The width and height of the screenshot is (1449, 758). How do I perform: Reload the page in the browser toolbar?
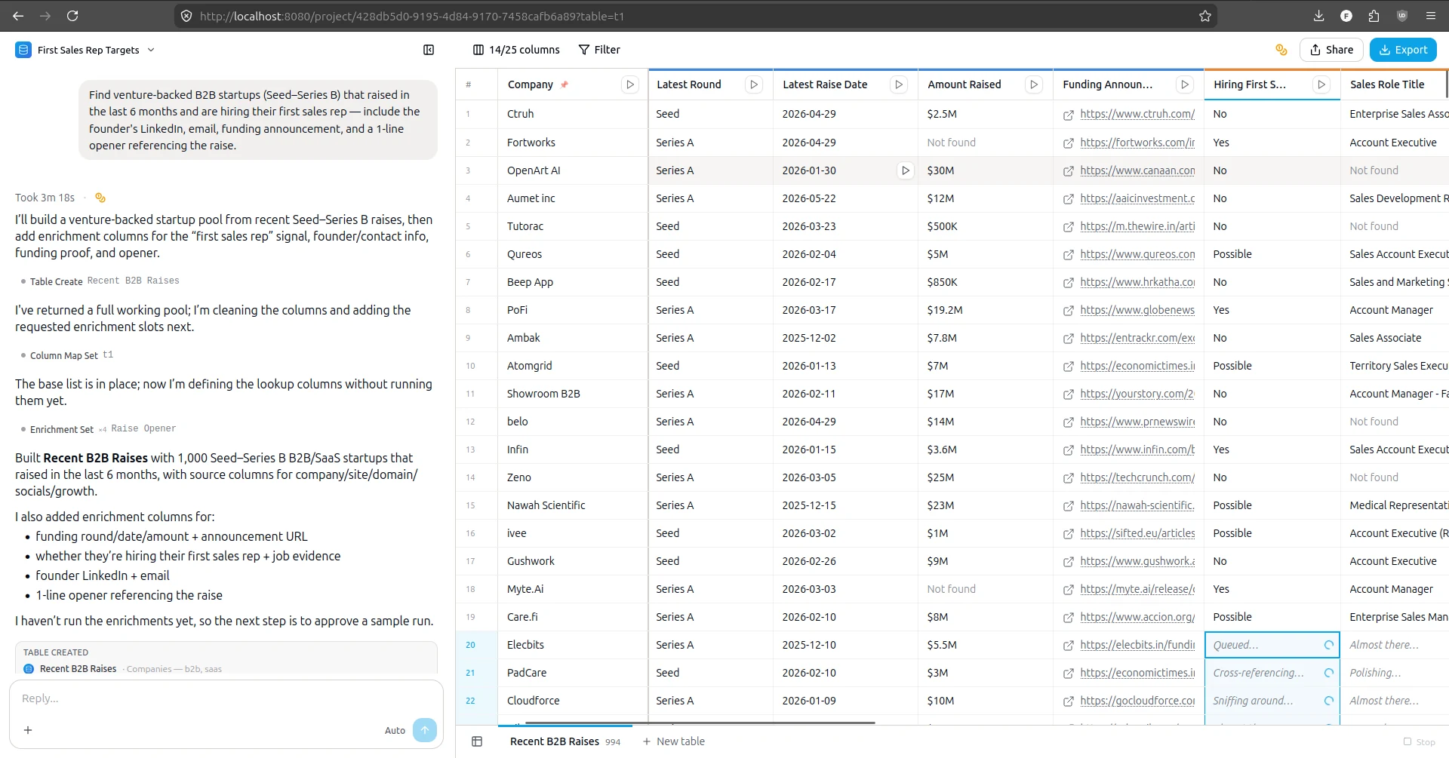(72, 16)
